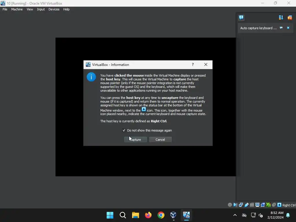Open the Windows Start menu

click(110, 215)
